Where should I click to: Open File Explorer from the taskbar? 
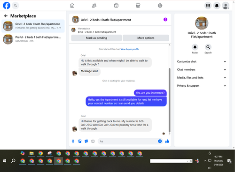[31, 153]
